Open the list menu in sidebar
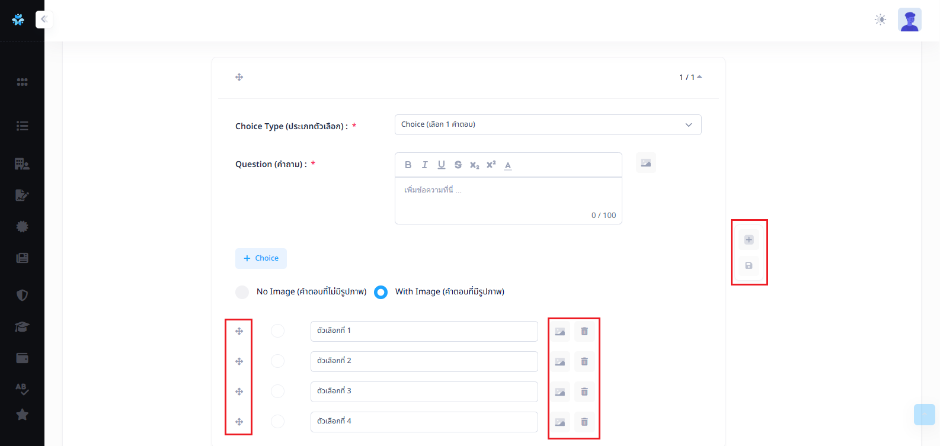Viewport: 940px width, 446px height. point(22,126)
